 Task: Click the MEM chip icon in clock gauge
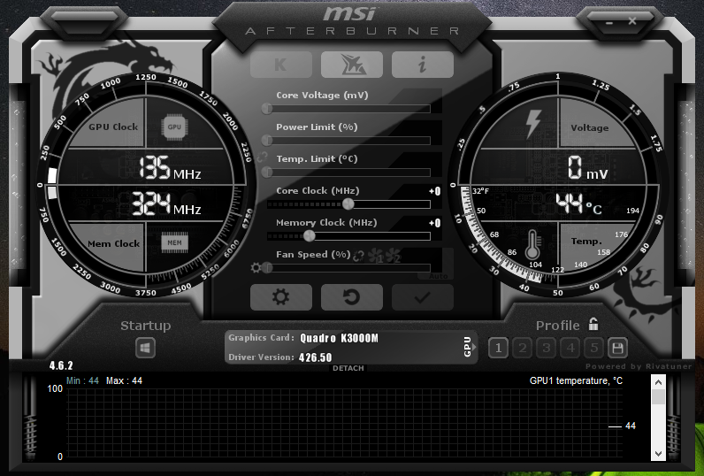174,243
